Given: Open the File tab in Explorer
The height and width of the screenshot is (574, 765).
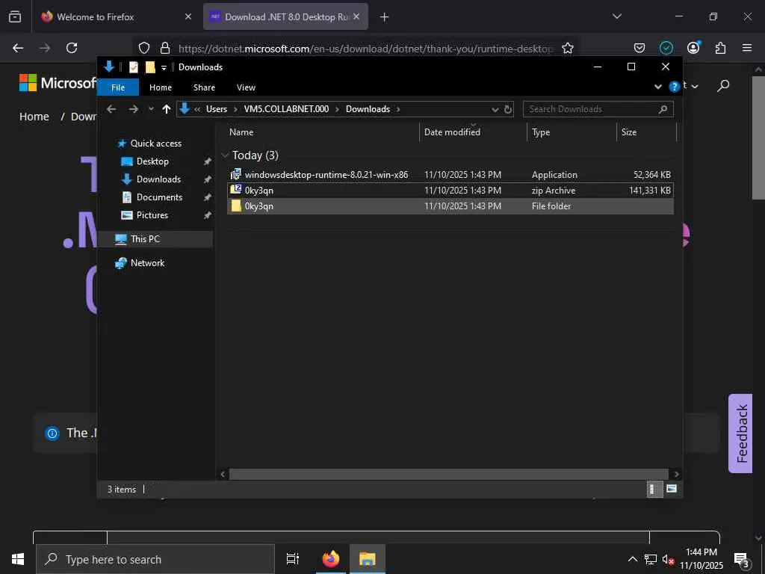Looking at the screenshot, I should click(x=118, y=87).
